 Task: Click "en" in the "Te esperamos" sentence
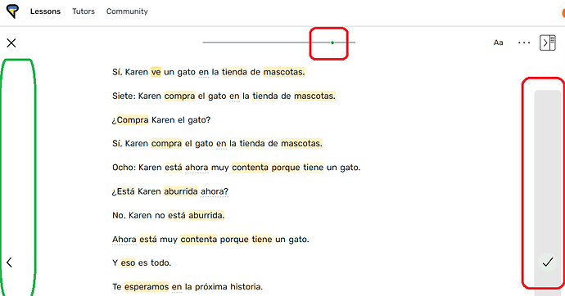click(177, 287)
